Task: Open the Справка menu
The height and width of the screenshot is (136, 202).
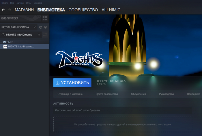Action: (38, 3)
